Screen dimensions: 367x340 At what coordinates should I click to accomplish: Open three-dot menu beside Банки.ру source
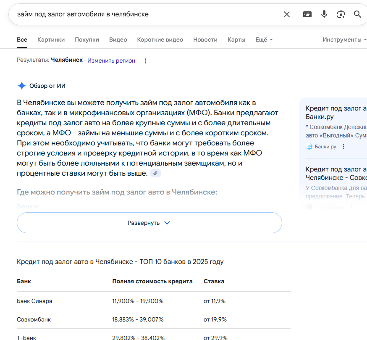pos(343,147)
